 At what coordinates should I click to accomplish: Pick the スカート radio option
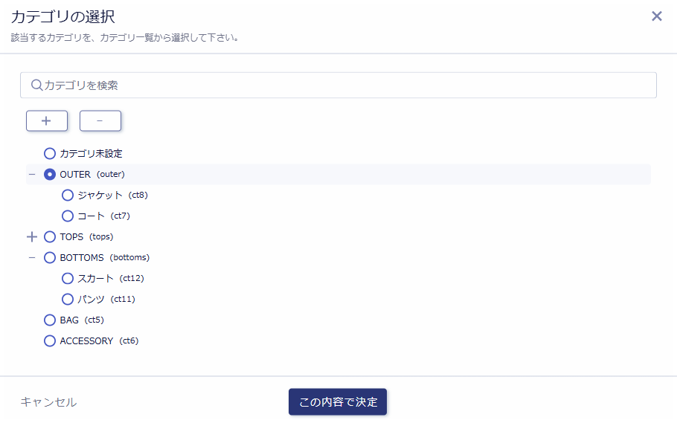[x=68, y=279]
